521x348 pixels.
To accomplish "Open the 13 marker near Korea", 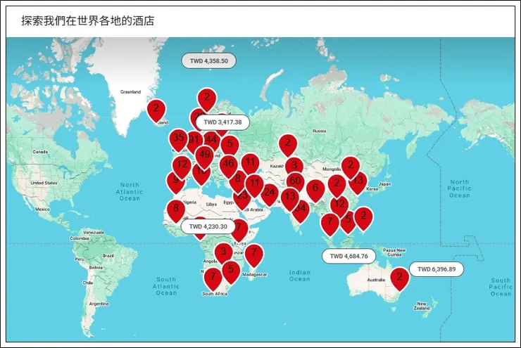I will (358, 183).
